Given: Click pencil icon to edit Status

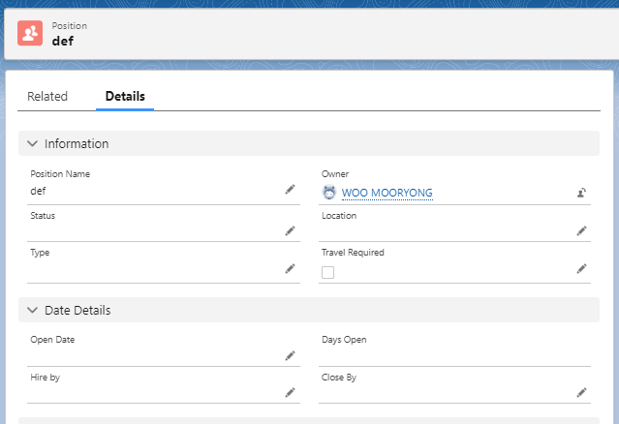Looking at the screenshot, I should (290, 230).
